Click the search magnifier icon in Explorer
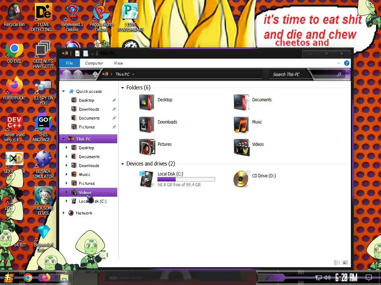 (339, 74)
